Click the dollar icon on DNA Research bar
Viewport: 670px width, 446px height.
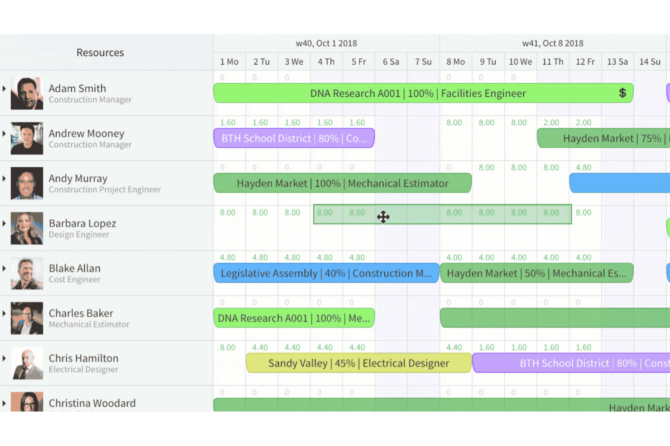623,93
